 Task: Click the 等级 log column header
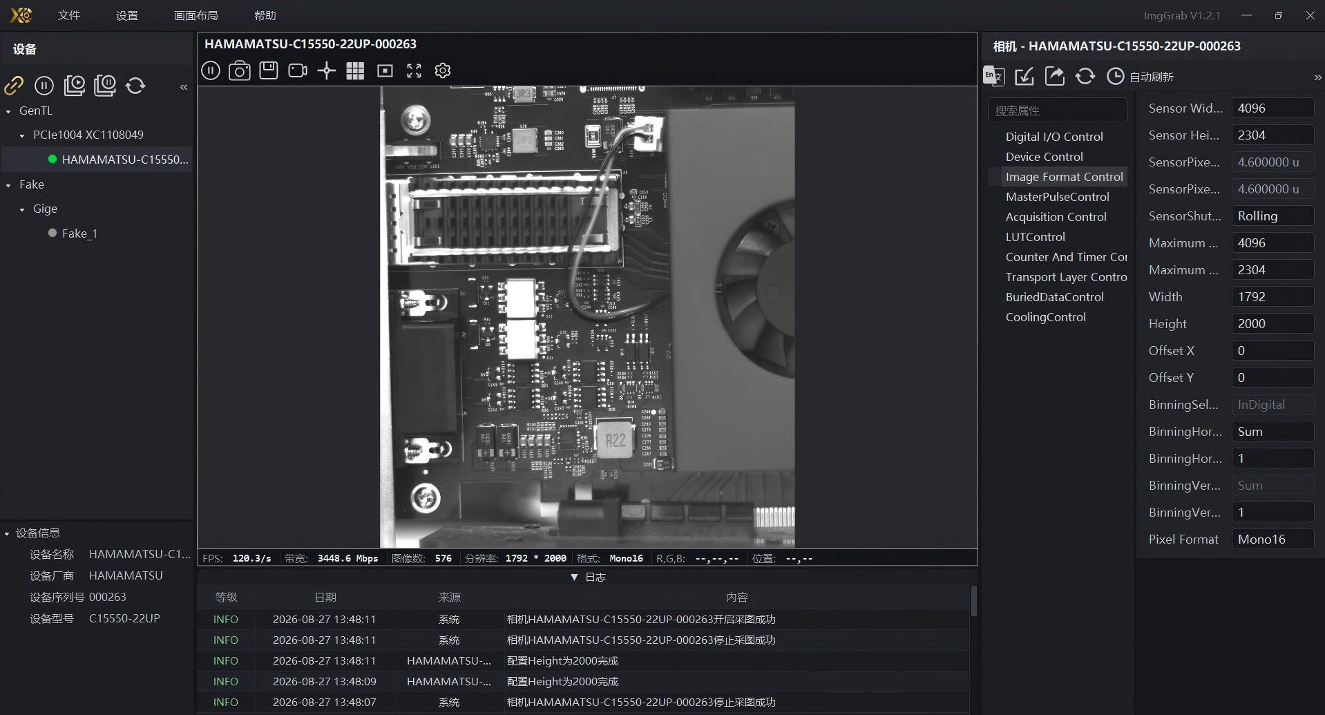226,598
